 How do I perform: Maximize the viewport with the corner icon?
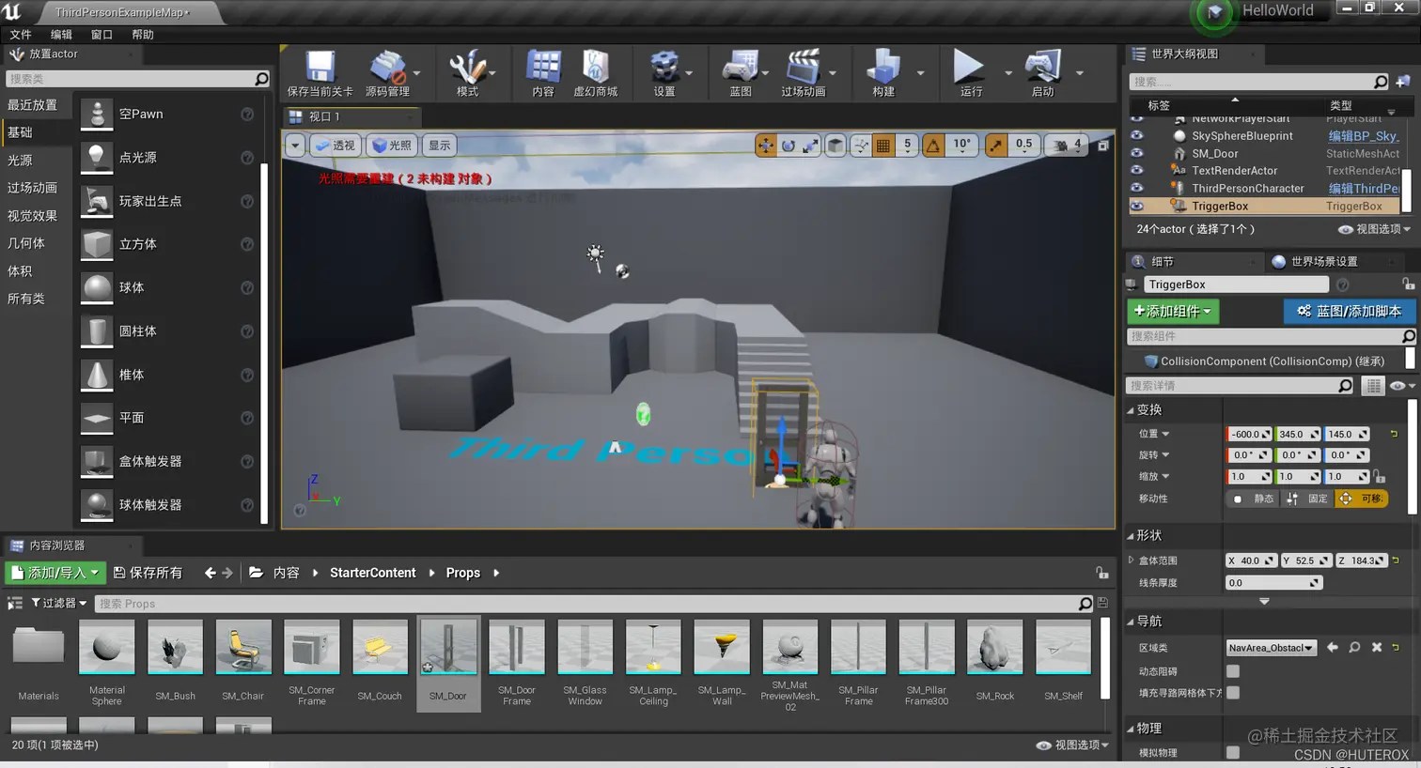point(1103,146)
